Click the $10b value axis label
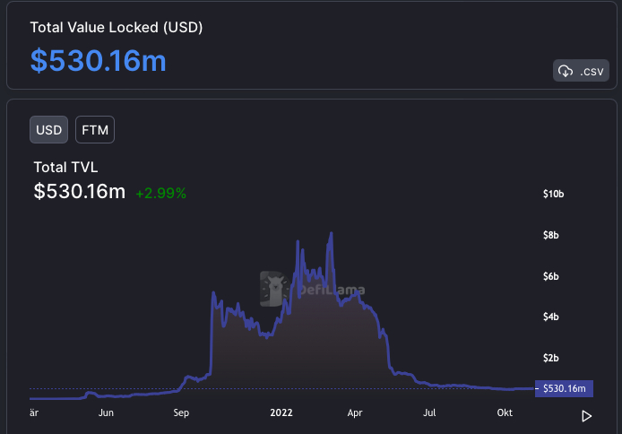Screen dimensions: 622x434 554,195
